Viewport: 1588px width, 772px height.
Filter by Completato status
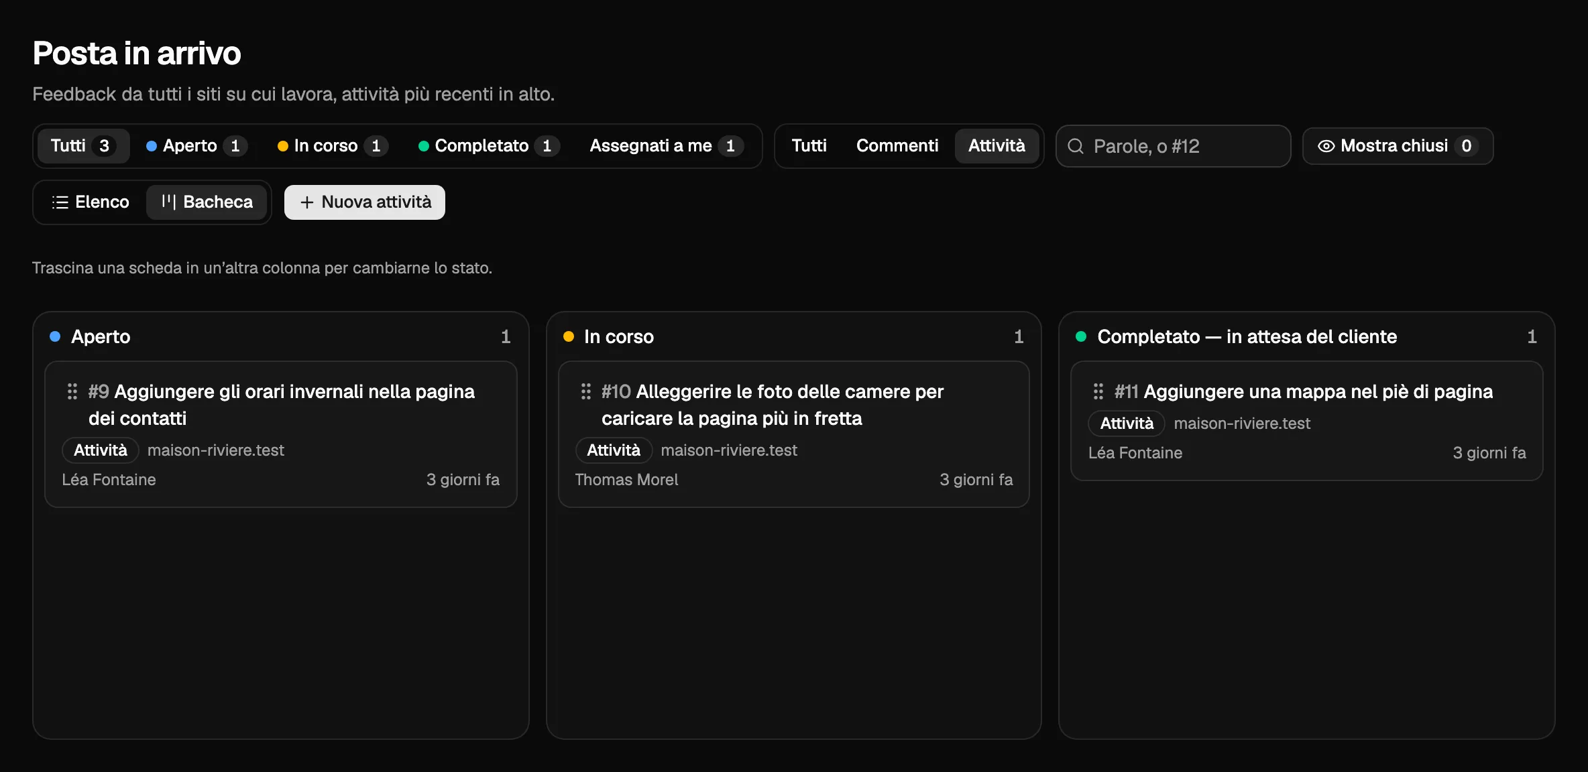[x=488, y=146]
